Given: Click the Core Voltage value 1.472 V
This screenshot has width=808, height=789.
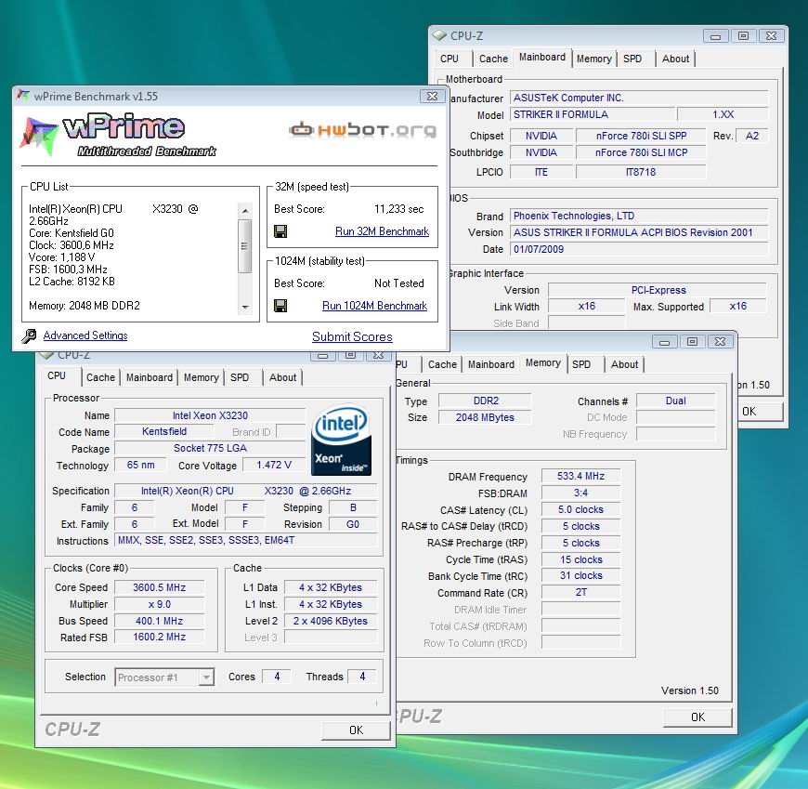Looking at the screenshot, I should pyautogui.click(x=274, y=465).
